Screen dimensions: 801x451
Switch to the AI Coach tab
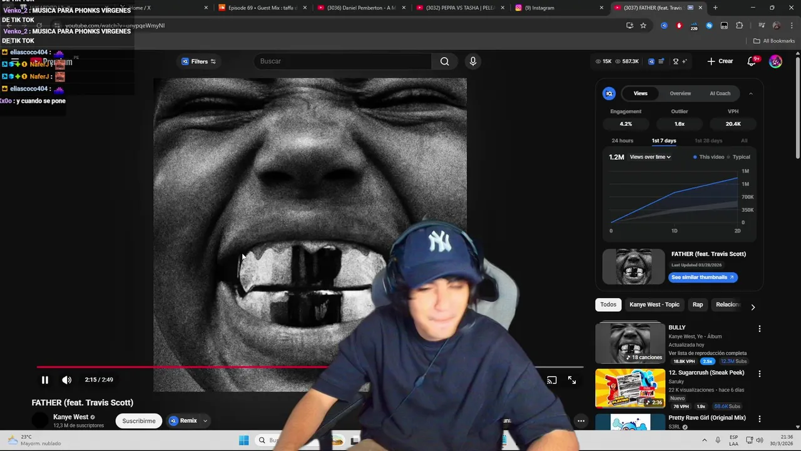(720, 93)
